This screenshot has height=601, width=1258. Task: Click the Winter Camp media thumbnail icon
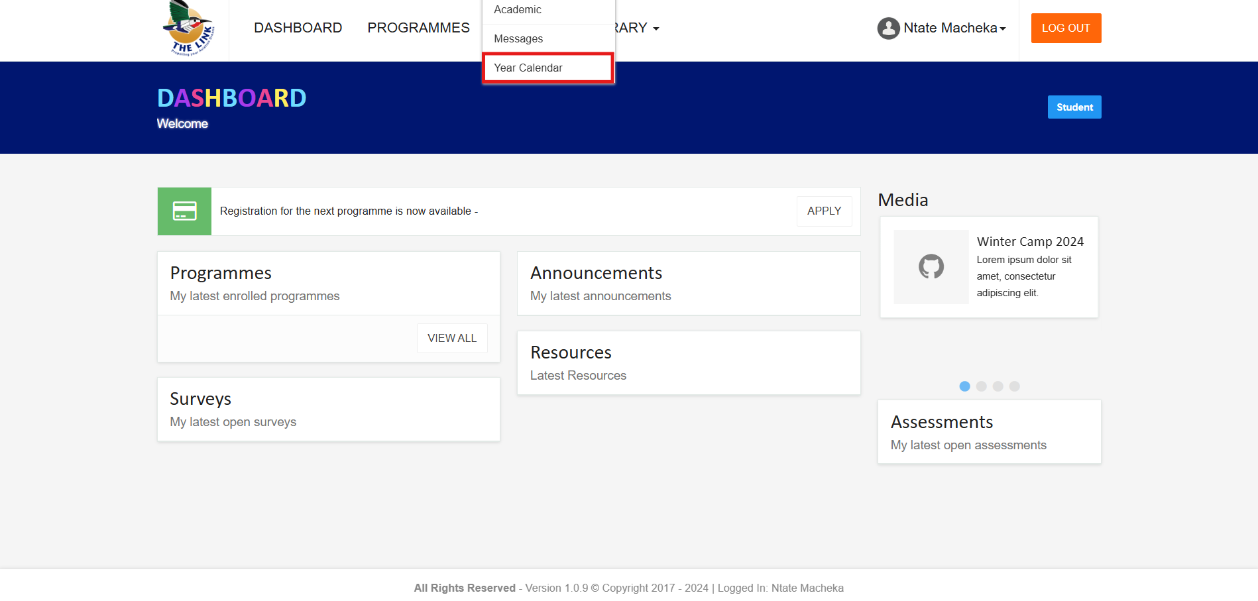pos(931,267)
